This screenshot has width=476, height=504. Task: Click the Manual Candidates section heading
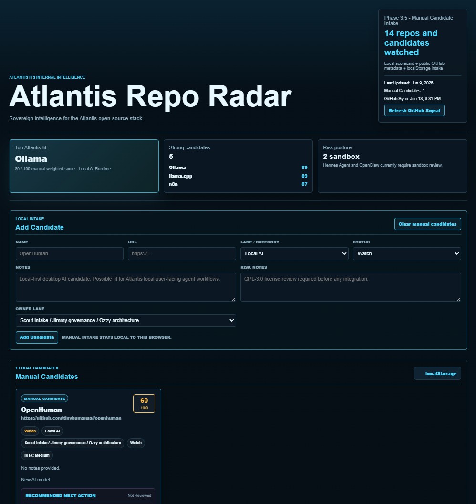[47, 377]
